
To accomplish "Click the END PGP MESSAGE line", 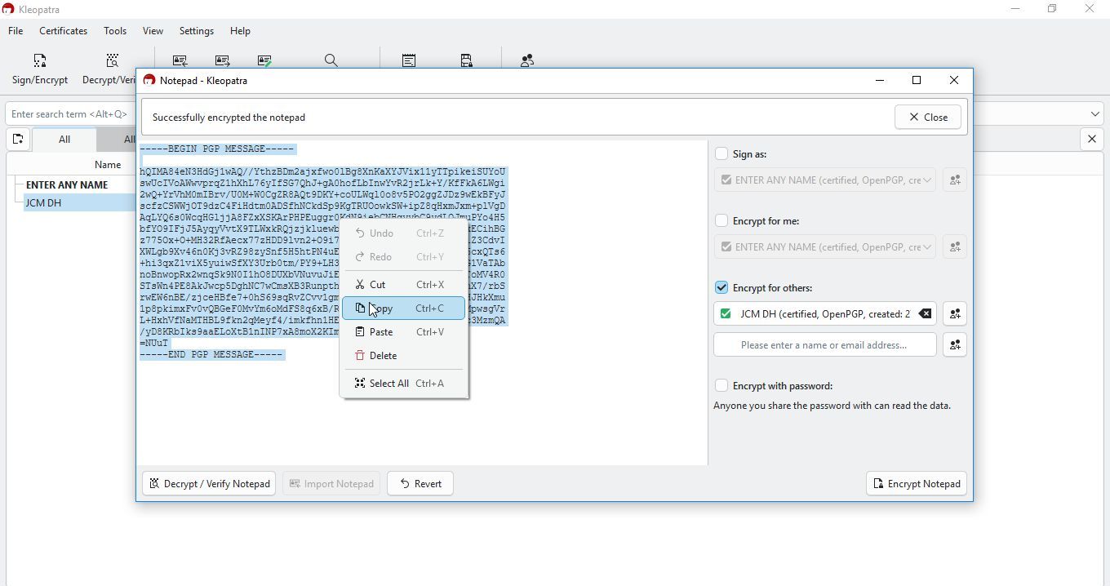I will (x=211, y=355).
